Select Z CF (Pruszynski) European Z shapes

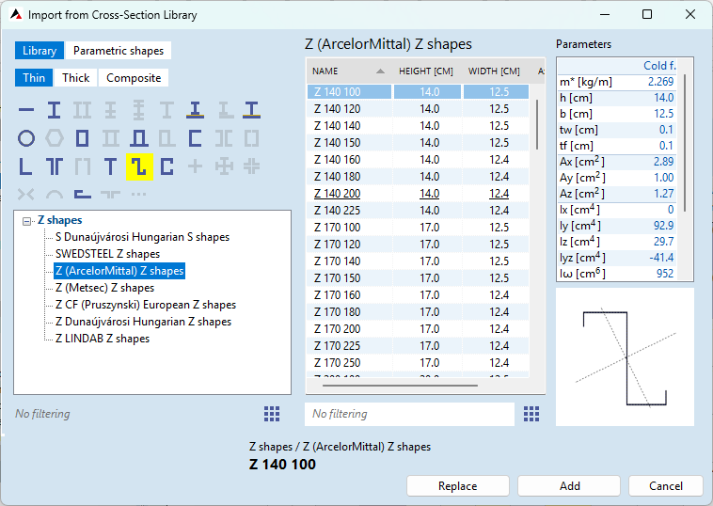(x=146, y=305)
